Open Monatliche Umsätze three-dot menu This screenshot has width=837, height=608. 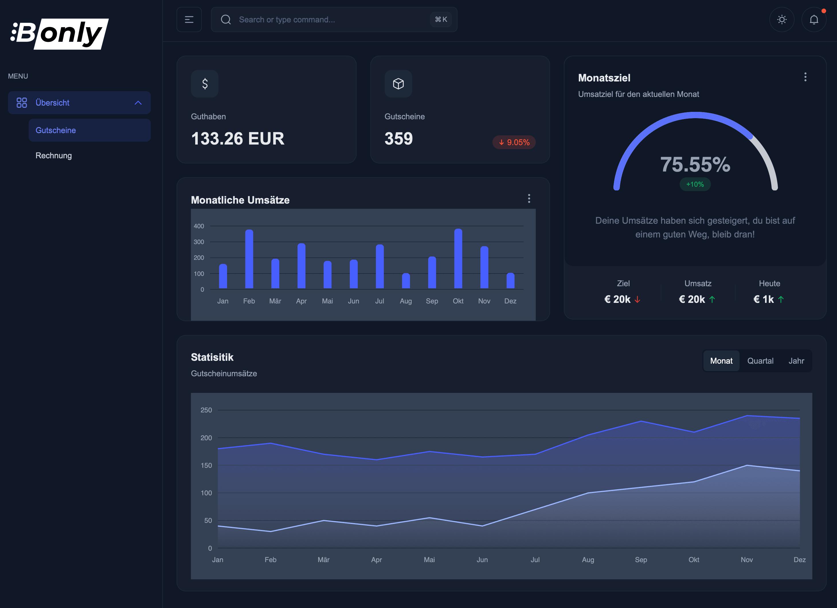[529, 199]
